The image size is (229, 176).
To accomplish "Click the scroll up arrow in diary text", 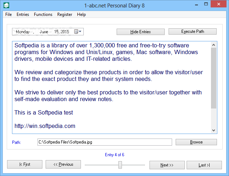I will 213,45.
